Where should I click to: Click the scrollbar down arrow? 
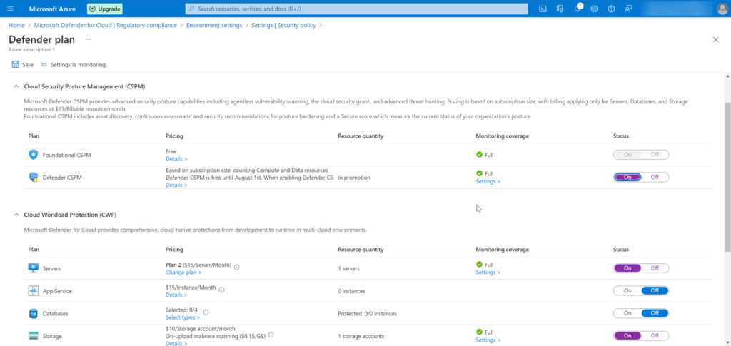(x=727, y=342)
